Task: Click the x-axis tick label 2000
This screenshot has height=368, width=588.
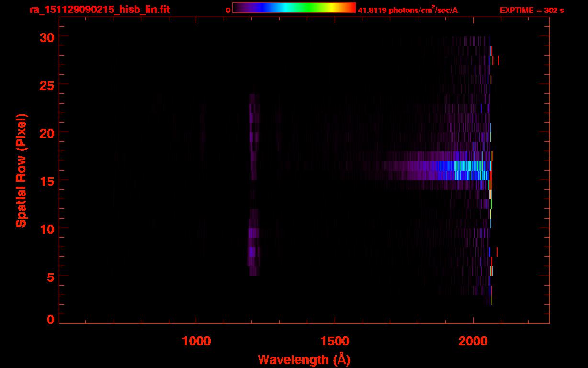Action: pyautogui.click(x=473, y=341)
